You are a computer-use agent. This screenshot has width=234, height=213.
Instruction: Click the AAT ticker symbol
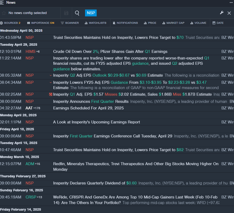coord(29,108)
